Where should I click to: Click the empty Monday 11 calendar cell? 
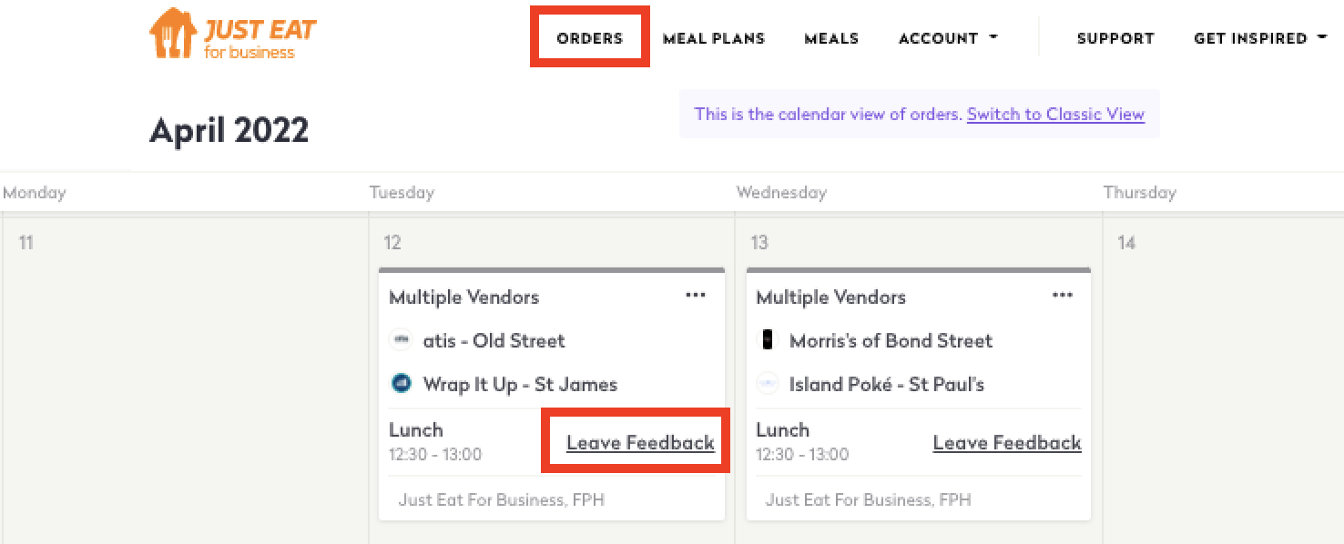tap(182, 382)
